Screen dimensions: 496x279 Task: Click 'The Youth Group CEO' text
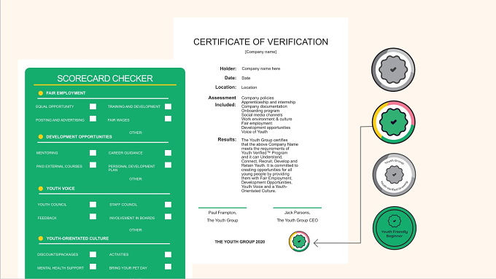pyautogui.click(x=298, y=220)
